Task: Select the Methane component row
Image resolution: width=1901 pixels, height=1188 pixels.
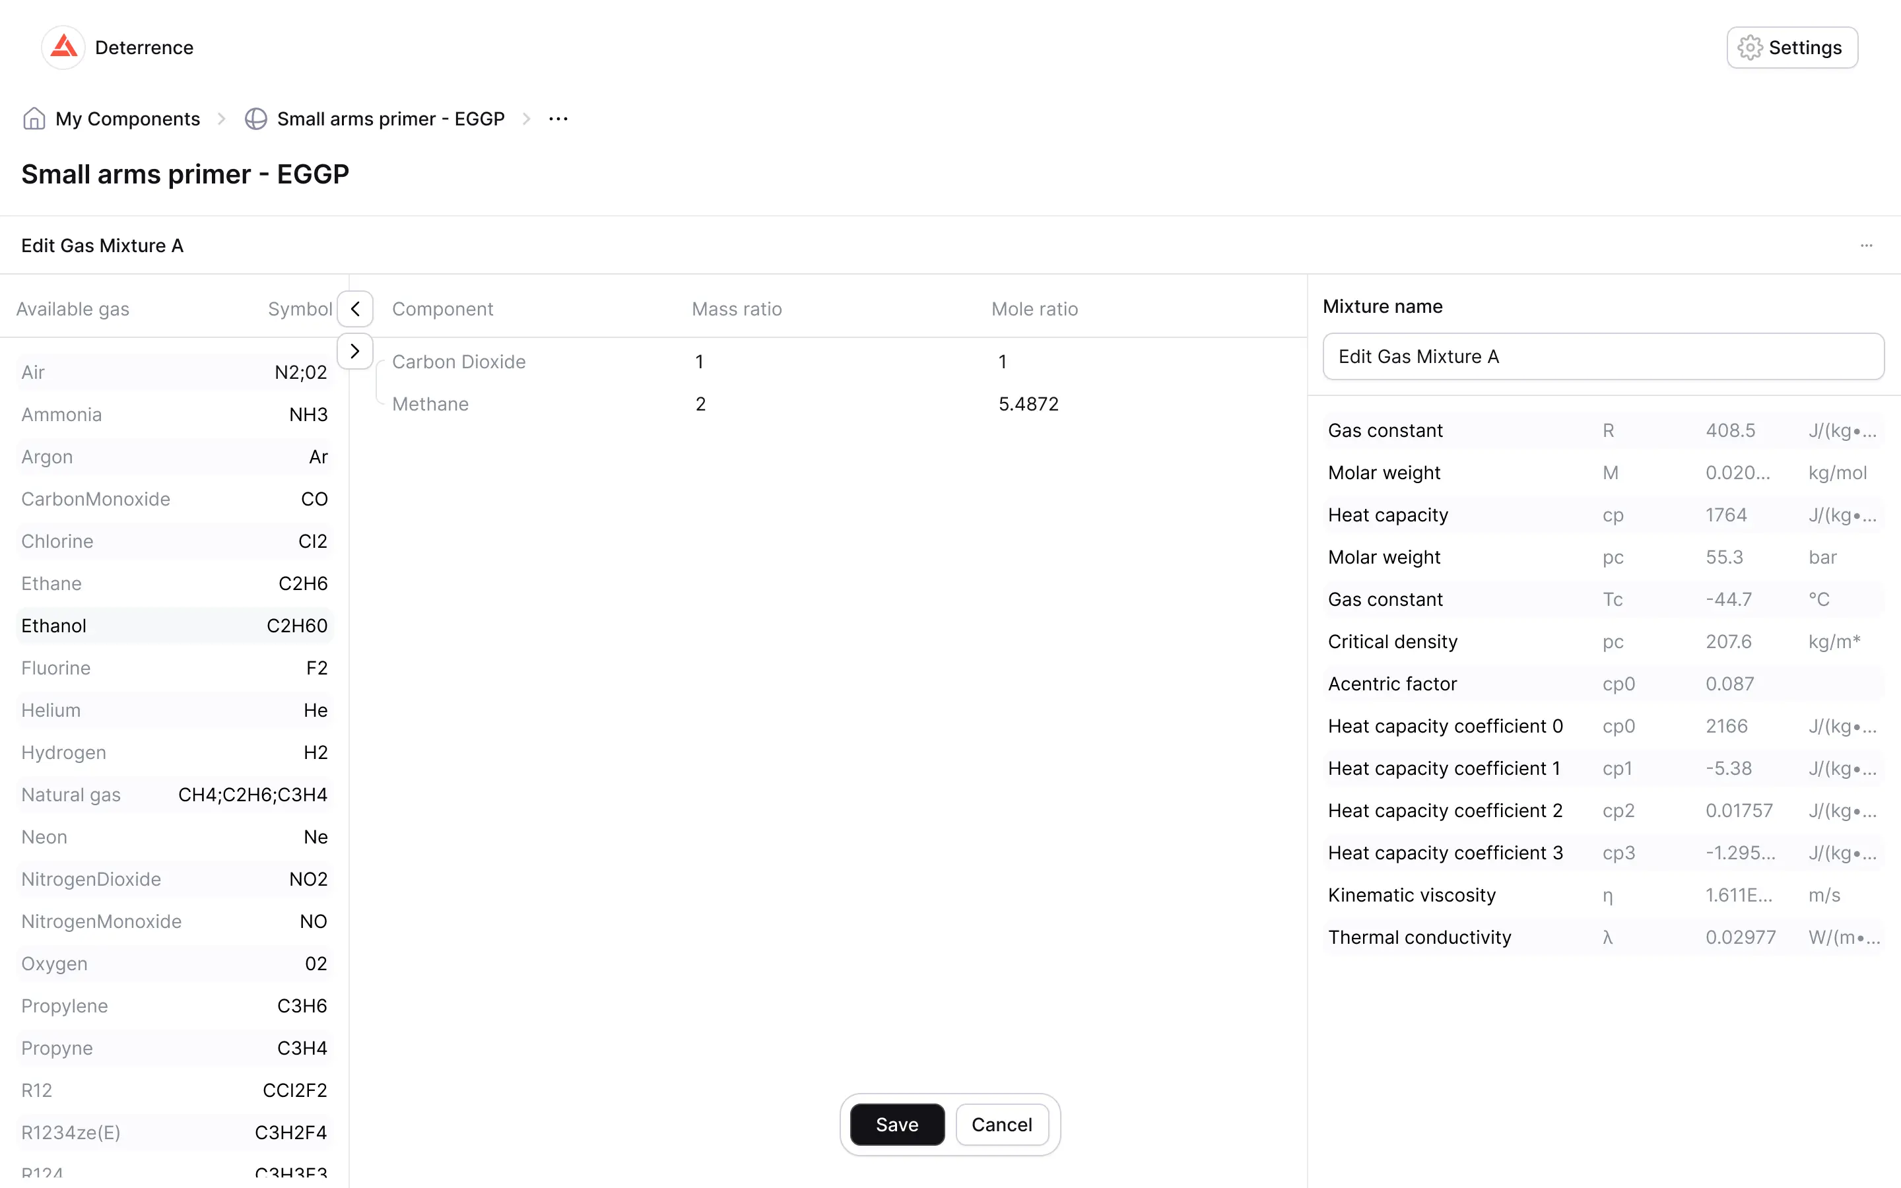Action: (430, 404)
